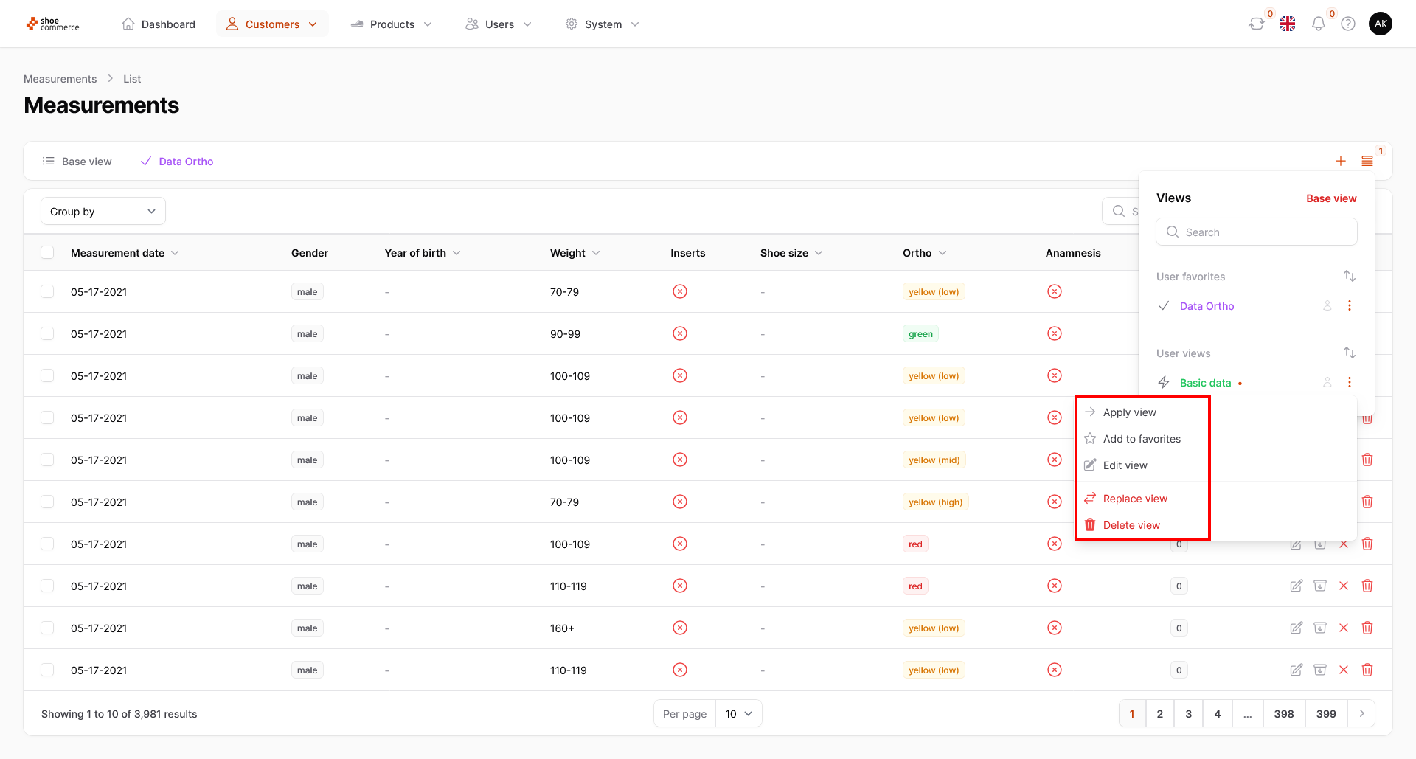Open the help question mark icon
The width and height of the screenshot is (1416, 759).
pyautogui.click(x=1348, y=24)
